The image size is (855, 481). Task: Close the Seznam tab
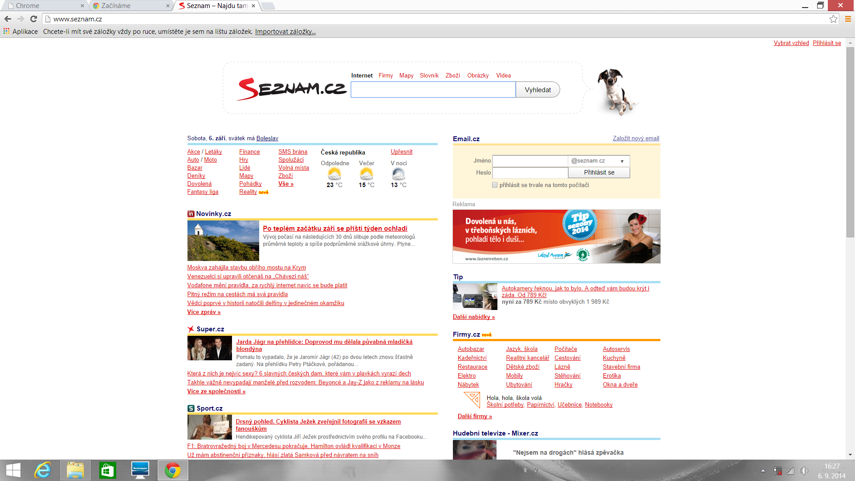click(253, 6)
